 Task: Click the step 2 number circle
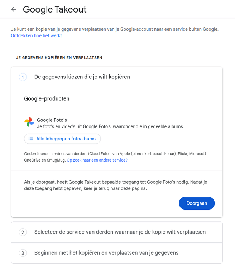pyautogui.click(x=23, y=232)
